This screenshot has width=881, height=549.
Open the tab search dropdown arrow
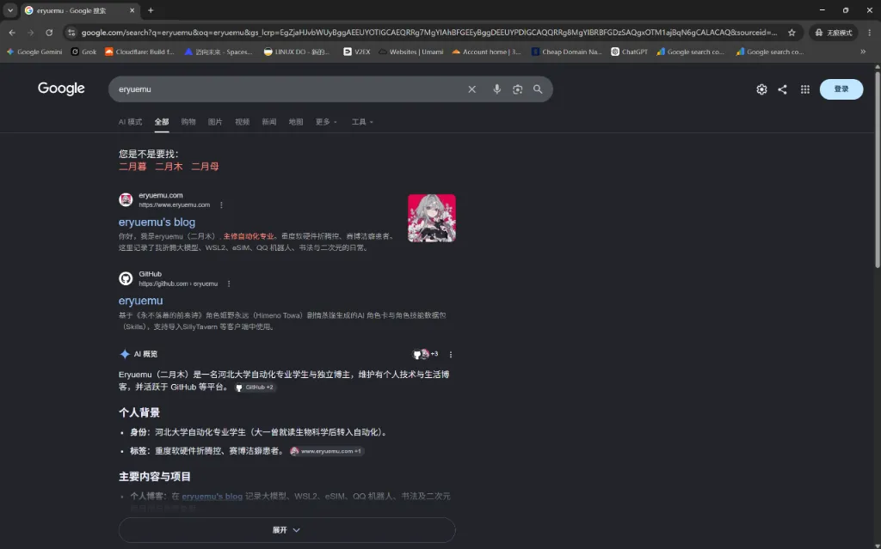(x=10, y=10)
